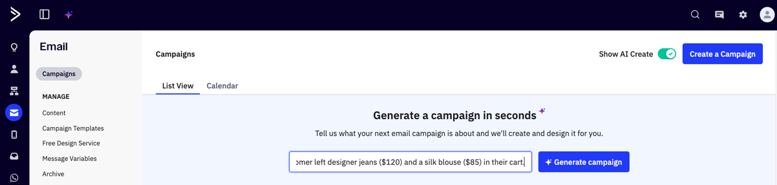Click the ActiveCampaign logo icon
Screen dimensions: 777x185
pyautogui.click(x=15, y=15)
